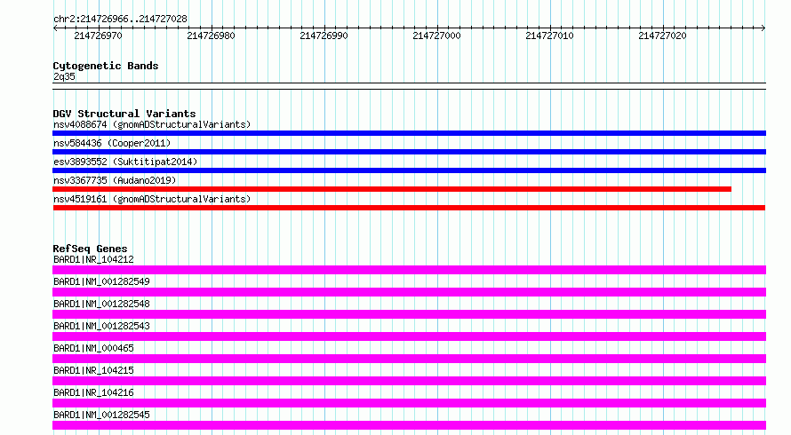
Task: Click the chr2:214726966..214727028 region label
Action: click(x=120, y=19)
